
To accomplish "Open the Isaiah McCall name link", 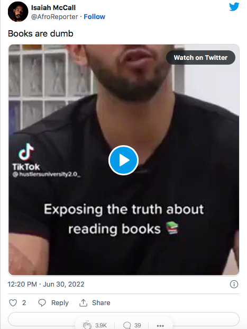I will click(x=53, y=8).
